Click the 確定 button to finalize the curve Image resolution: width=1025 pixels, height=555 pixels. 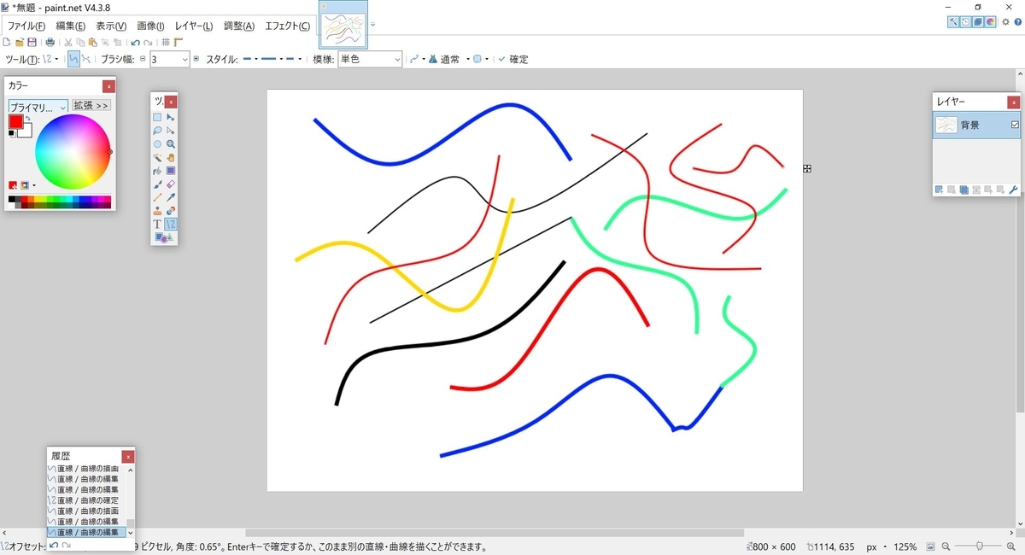point(514,59)
